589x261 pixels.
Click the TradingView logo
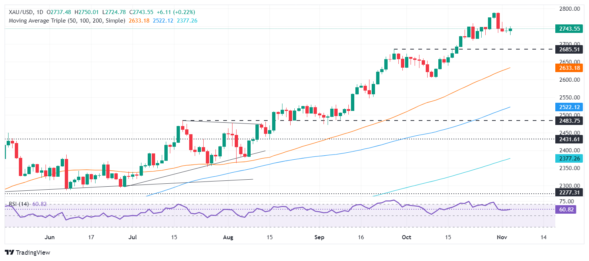point(28,252)
